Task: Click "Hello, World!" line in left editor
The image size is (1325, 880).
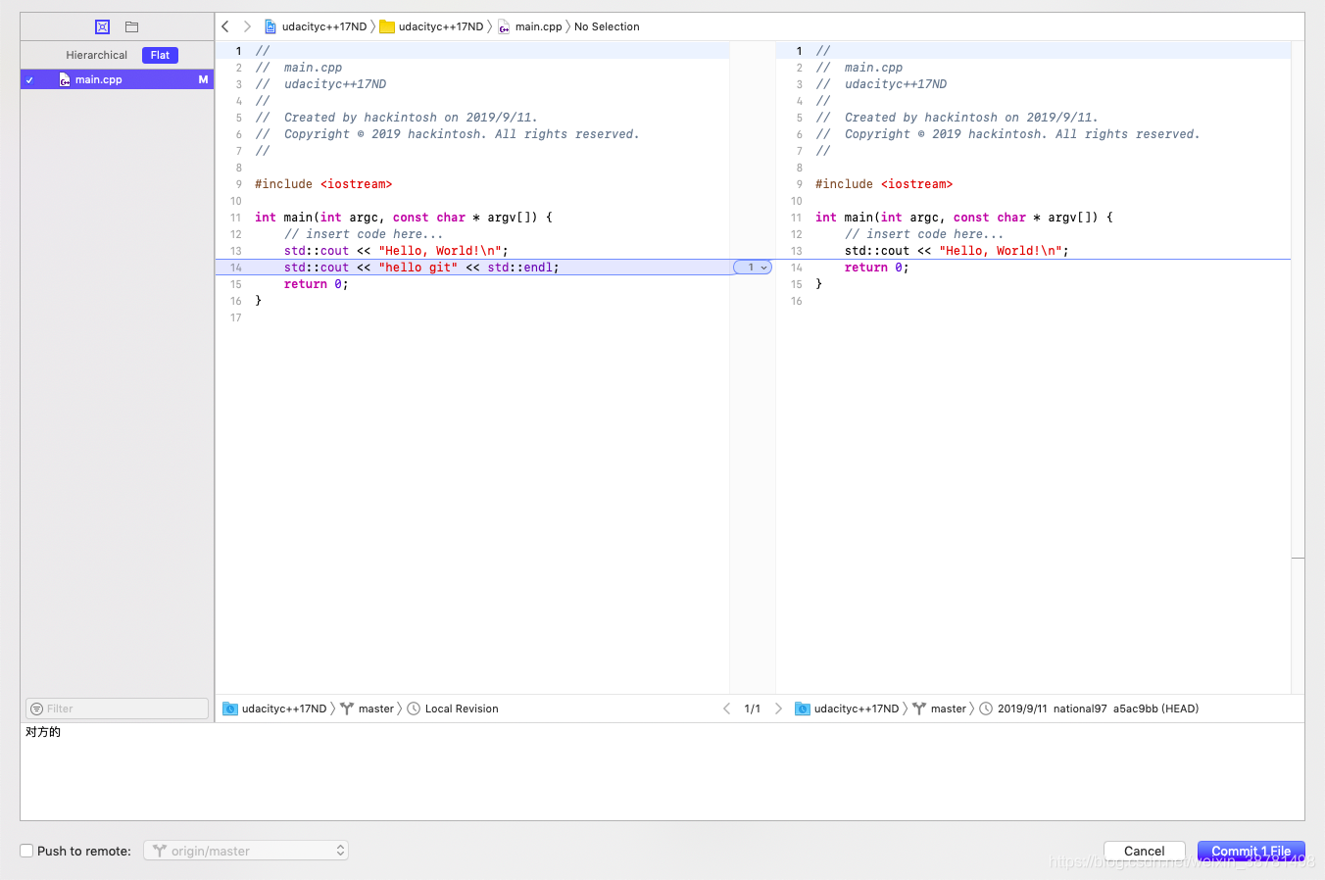Action: [x=396, y=251]
